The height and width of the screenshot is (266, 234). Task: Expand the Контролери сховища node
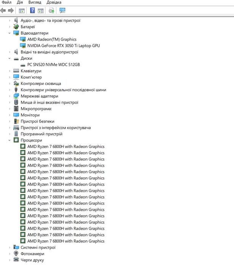coord(10,83)
